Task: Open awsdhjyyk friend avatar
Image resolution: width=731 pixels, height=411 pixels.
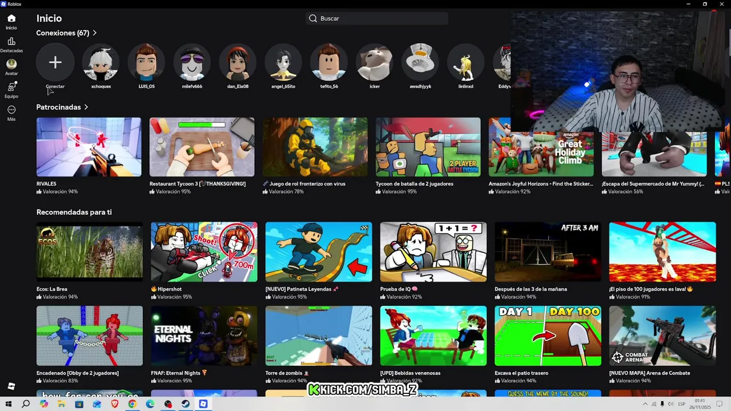Action: 420,62
